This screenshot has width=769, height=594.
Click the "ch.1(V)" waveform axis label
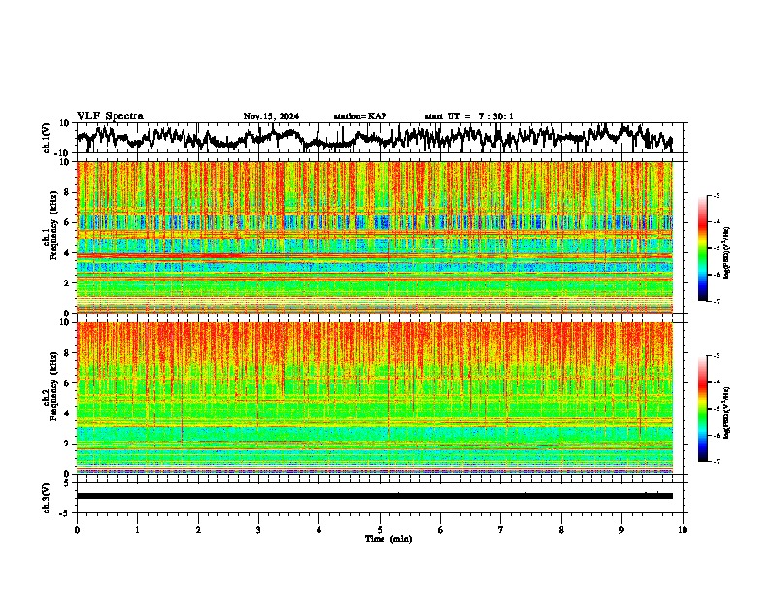tap(47, 138)
